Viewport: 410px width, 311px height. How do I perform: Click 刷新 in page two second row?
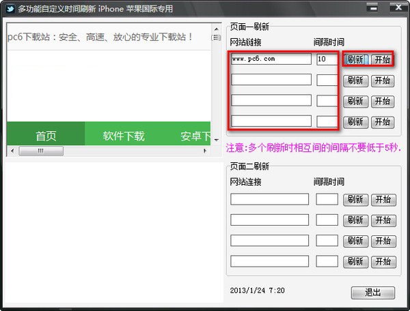(355, 221)
